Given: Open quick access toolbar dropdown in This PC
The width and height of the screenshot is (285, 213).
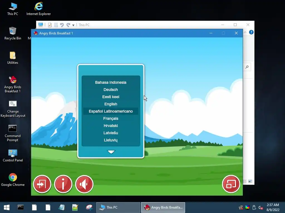Looking at the screenshot, I should (x=73, y=25).
